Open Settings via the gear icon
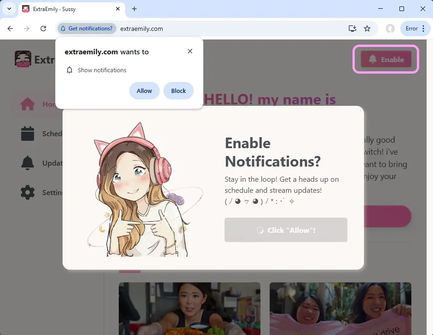The height and width of the screenshot is (335, 433). (x=28, y=192)
